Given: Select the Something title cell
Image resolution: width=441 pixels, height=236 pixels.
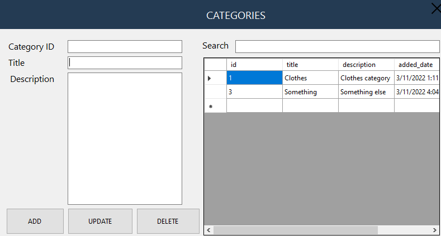Looking at the screenshot, I should pos(310,92).
